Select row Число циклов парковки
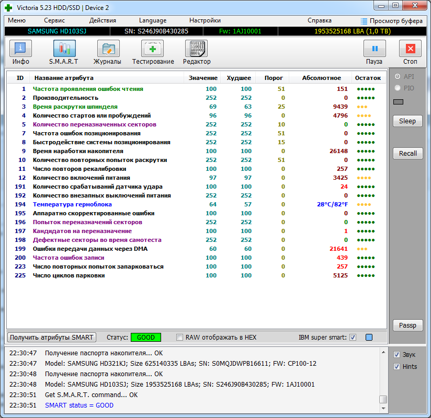 [196, 275]
